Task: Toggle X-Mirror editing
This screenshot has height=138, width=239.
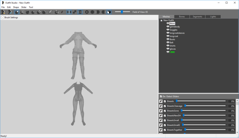Action: 69,12
